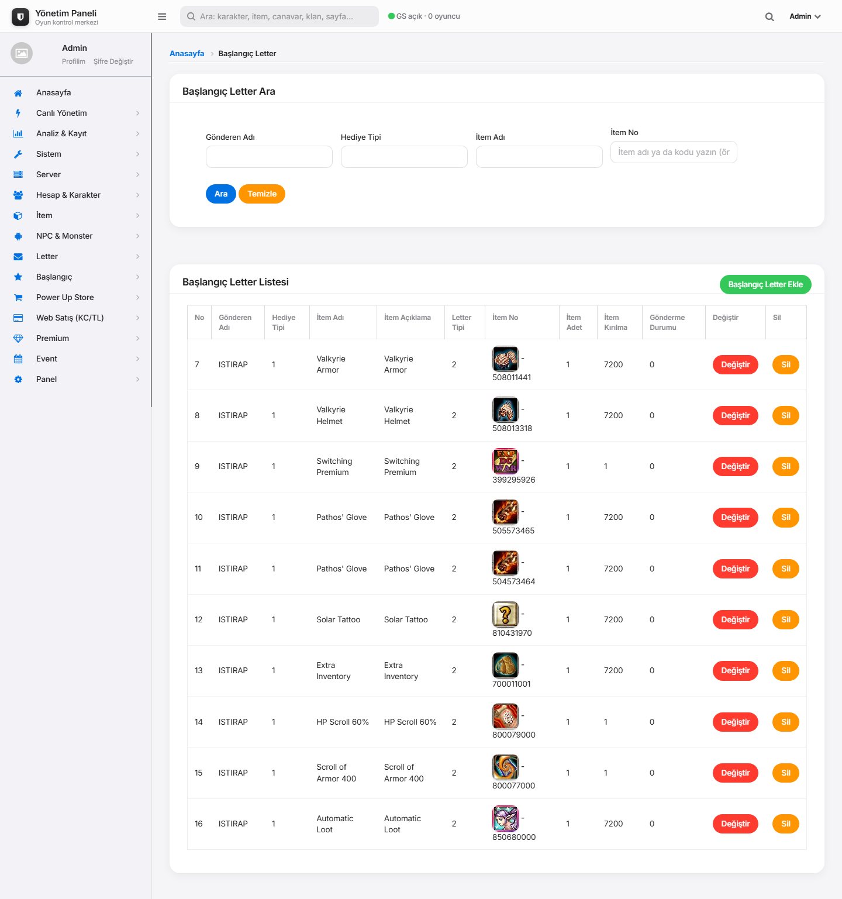Viewport: 842px width, 899px height.
Task: Click the Başlangıç Letter Ekle button
Action: 765,284
